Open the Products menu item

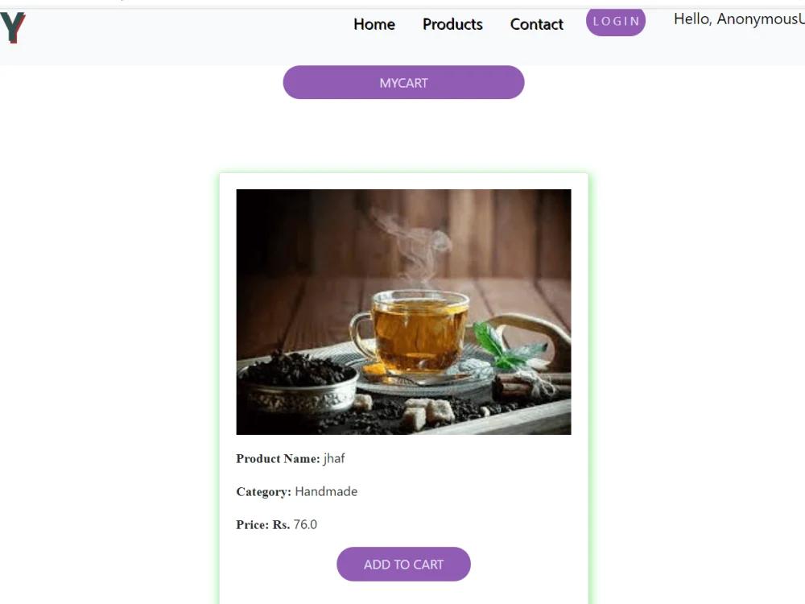pos(452,24)
